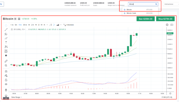Expand the BTCUSD 15 symbol legend dropdown

coord(19,29)
